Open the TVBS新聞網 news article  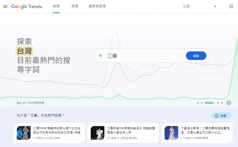(x=197, y=133)
